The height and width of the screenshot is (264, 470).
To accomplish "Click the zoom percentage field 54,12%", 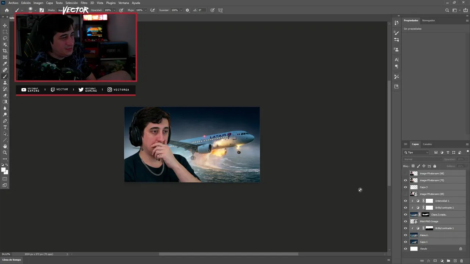I will [6, 254].
